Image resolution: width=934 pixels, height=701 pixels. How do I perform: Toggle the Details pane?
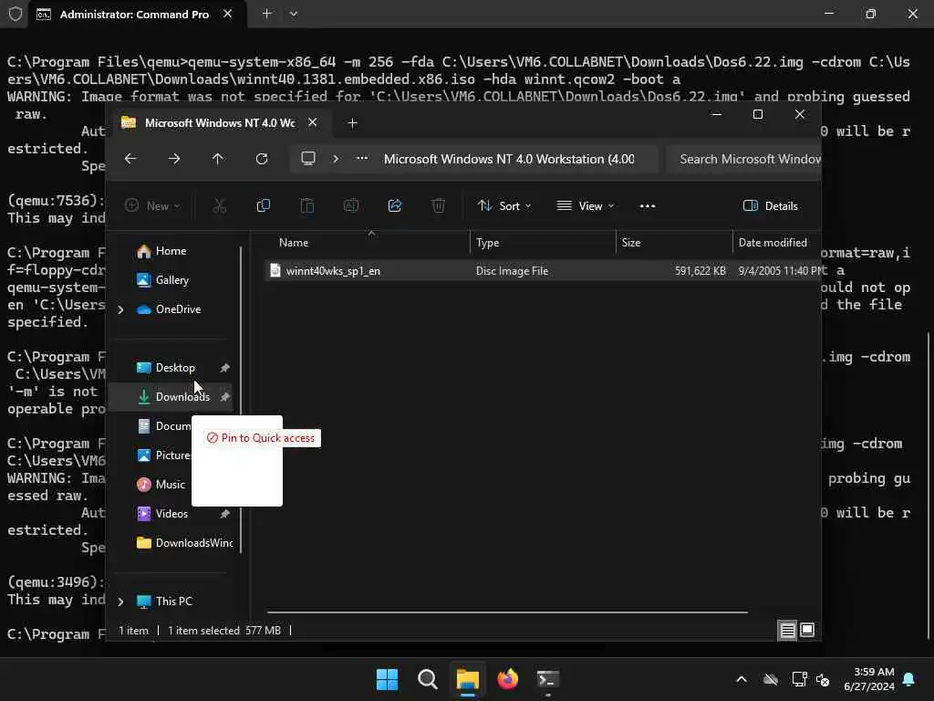(770, 205)
